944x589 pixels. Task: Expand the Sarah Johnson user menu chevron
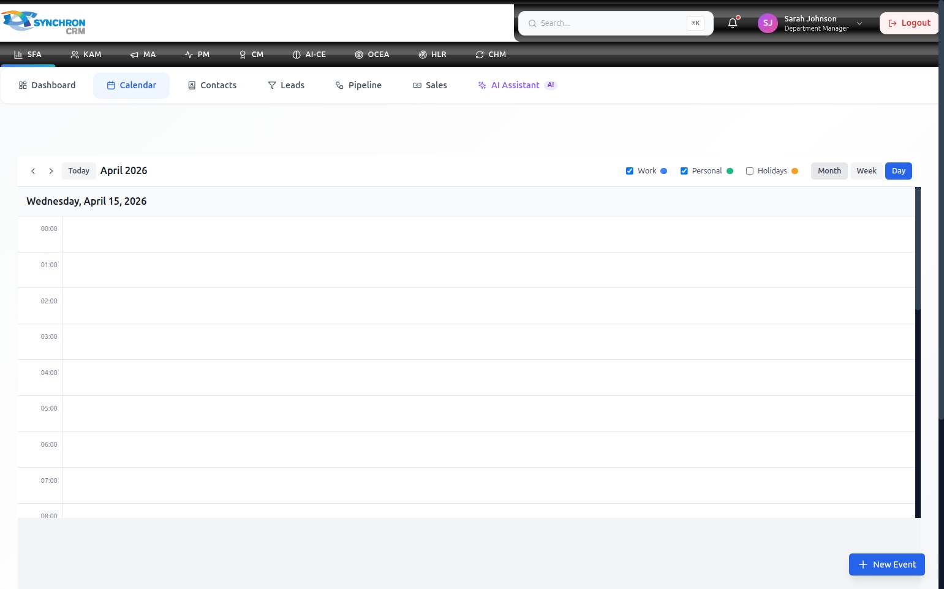859,23
